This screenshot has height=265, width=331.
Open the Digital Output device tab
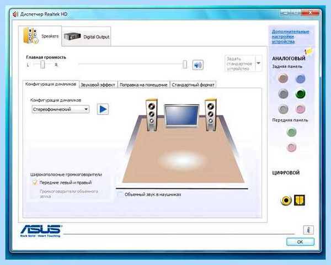[87, 36]
